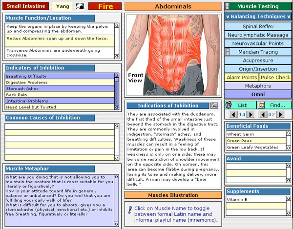Click the small icon on Meridian Tracing row

(x=228, y=52)
